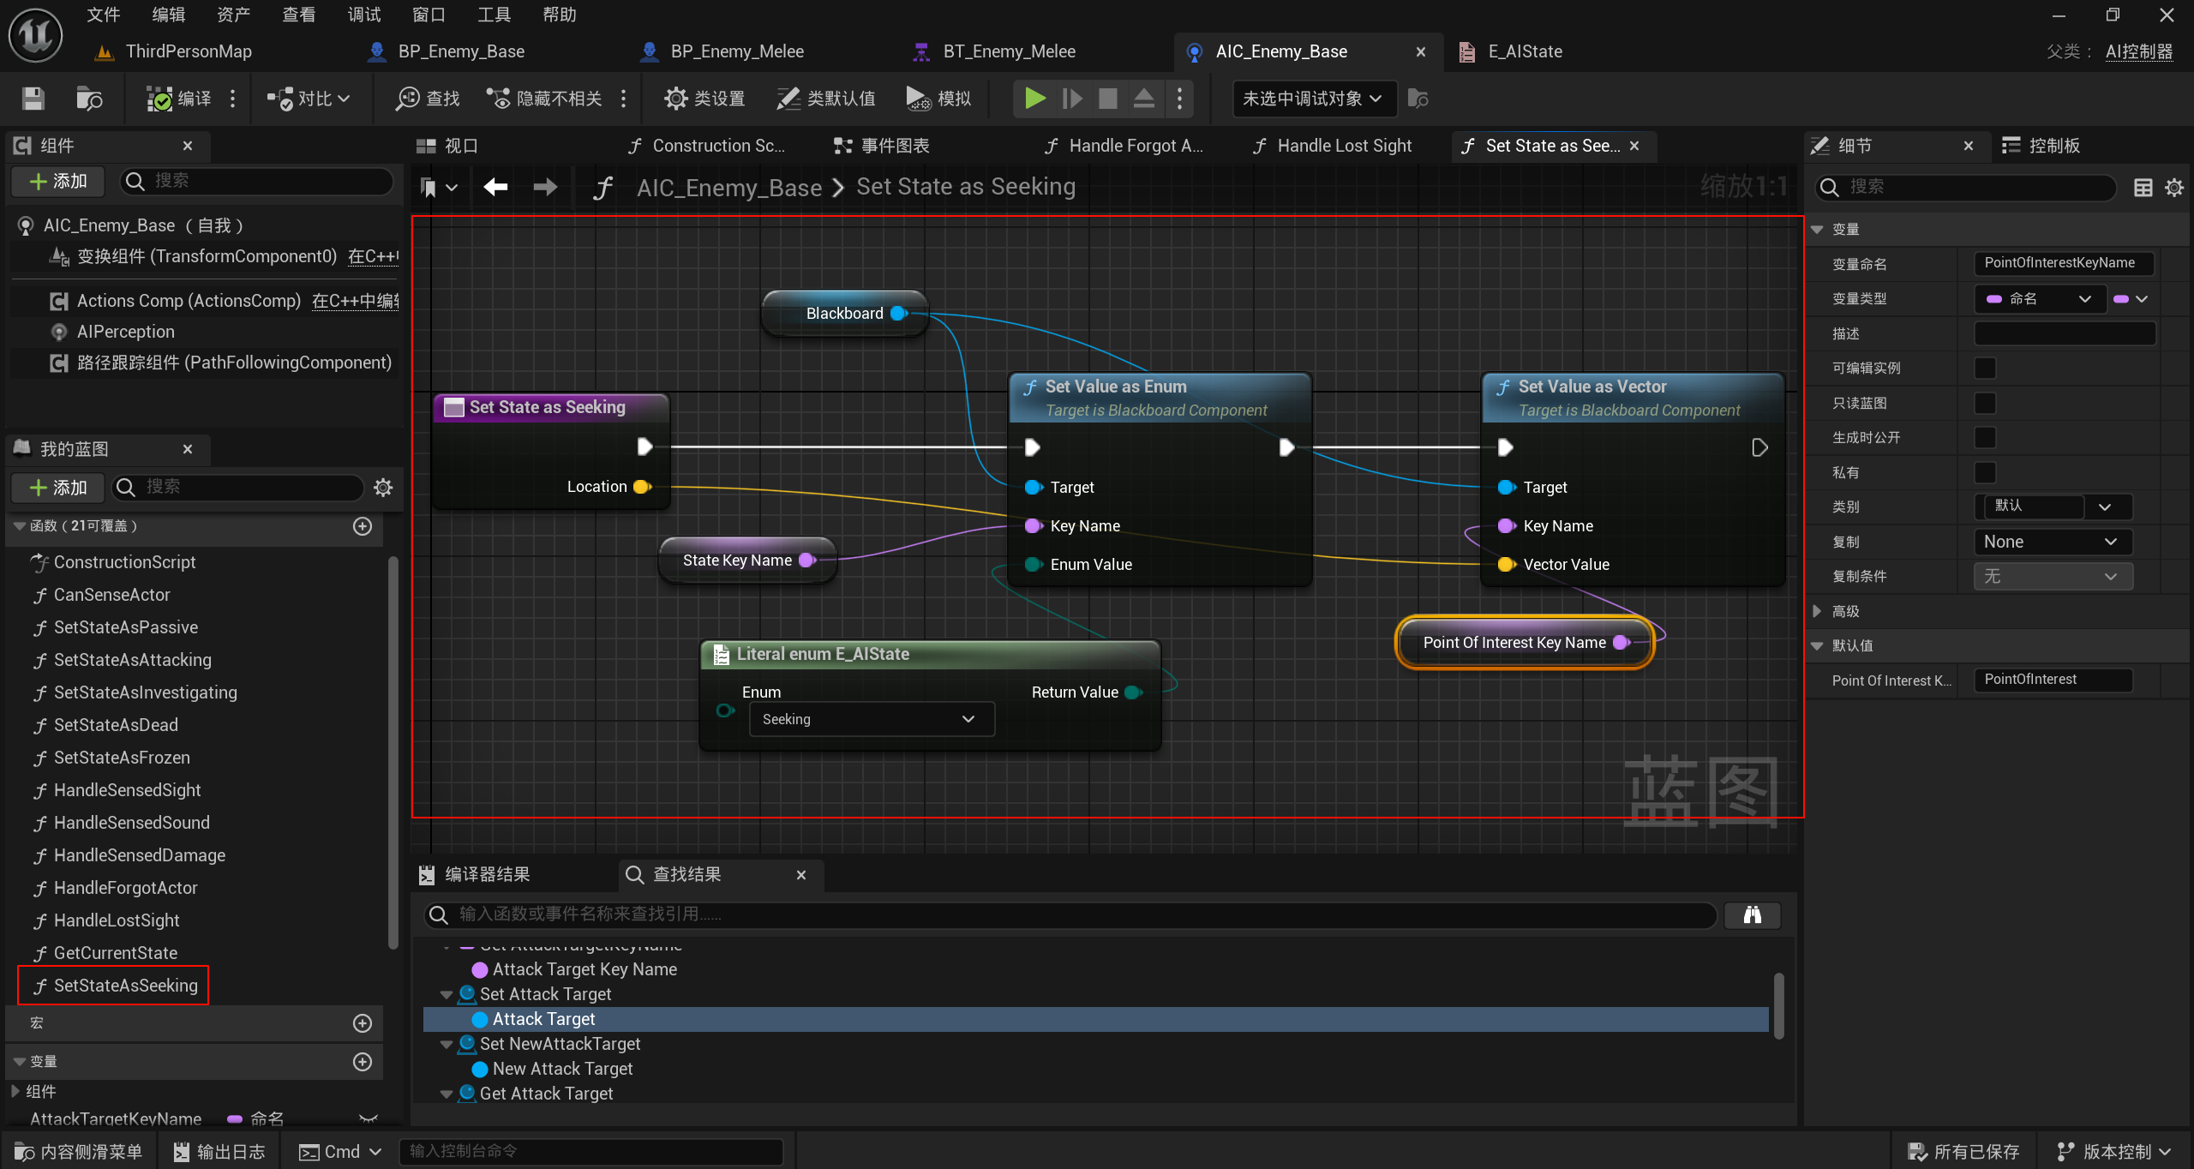Enable the 可编辑实例 checkbox
This screenshot has height=1169, width=2194.
pyautogui.click(x=1985, y=369)
